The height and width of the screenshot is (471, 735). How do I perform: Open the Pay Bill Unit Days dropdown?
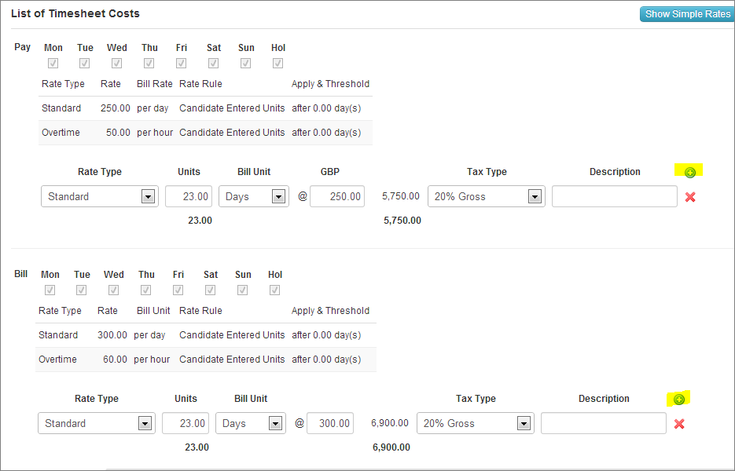tap(254, 196)
